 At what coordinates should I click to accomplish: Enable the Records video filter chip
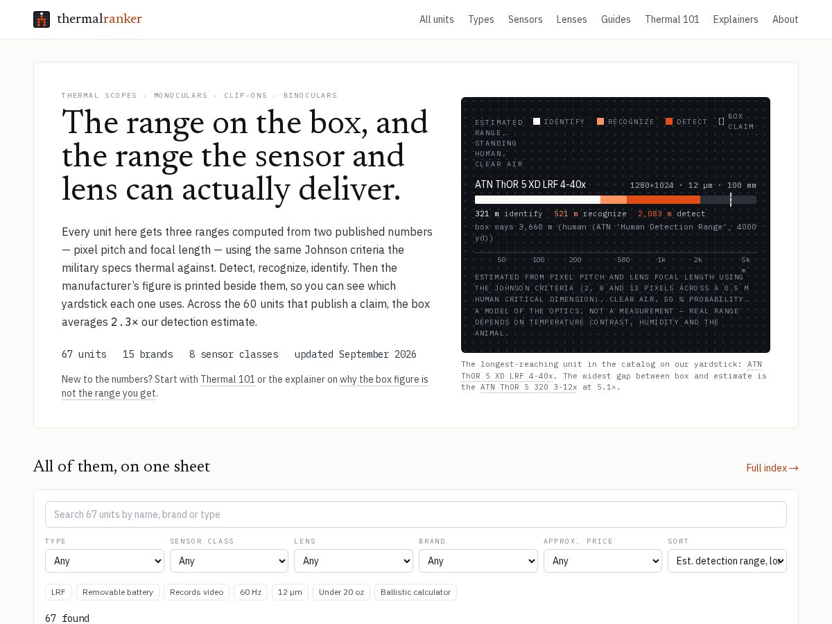(196, 592)
